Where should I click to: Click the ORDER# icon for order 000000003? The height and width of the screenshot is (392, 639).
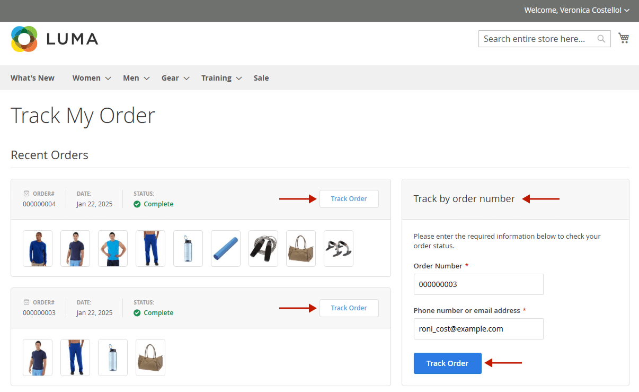tap(26, 302)
